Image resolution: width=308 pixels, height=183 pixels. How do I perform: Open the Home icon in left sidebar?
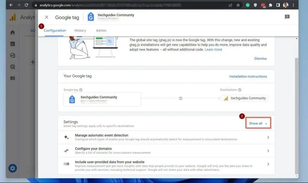(x=13, y=33)
